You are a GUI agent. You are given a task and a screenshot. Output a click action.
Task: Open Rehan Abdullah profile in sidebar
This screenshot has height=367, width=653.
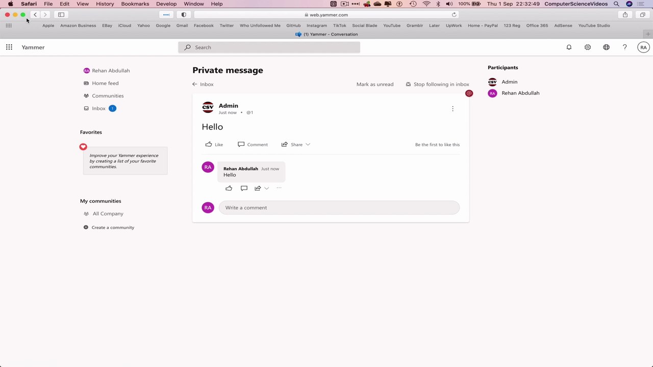pyautogui.click(x=107, y=71)
